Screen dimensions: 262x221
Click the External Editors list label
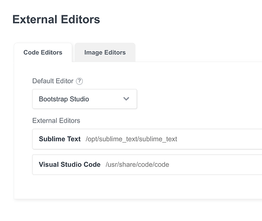pos(56,121)
